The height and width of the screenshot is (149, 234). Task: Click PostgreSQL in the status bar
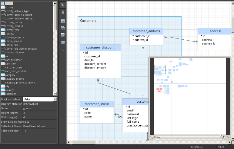(x=196, y=147)
